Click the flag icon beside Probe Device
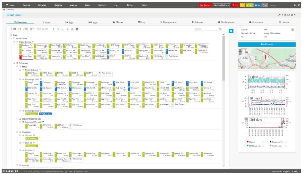 (x=33, y=42)
